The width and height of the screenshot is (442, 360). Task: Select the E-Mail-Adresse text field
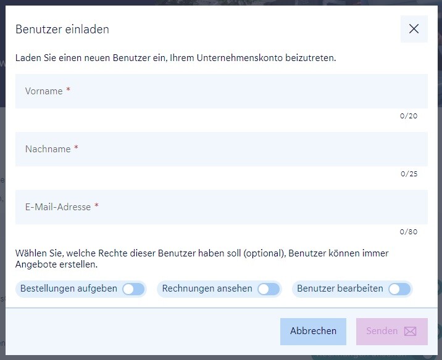coord(221,207)
